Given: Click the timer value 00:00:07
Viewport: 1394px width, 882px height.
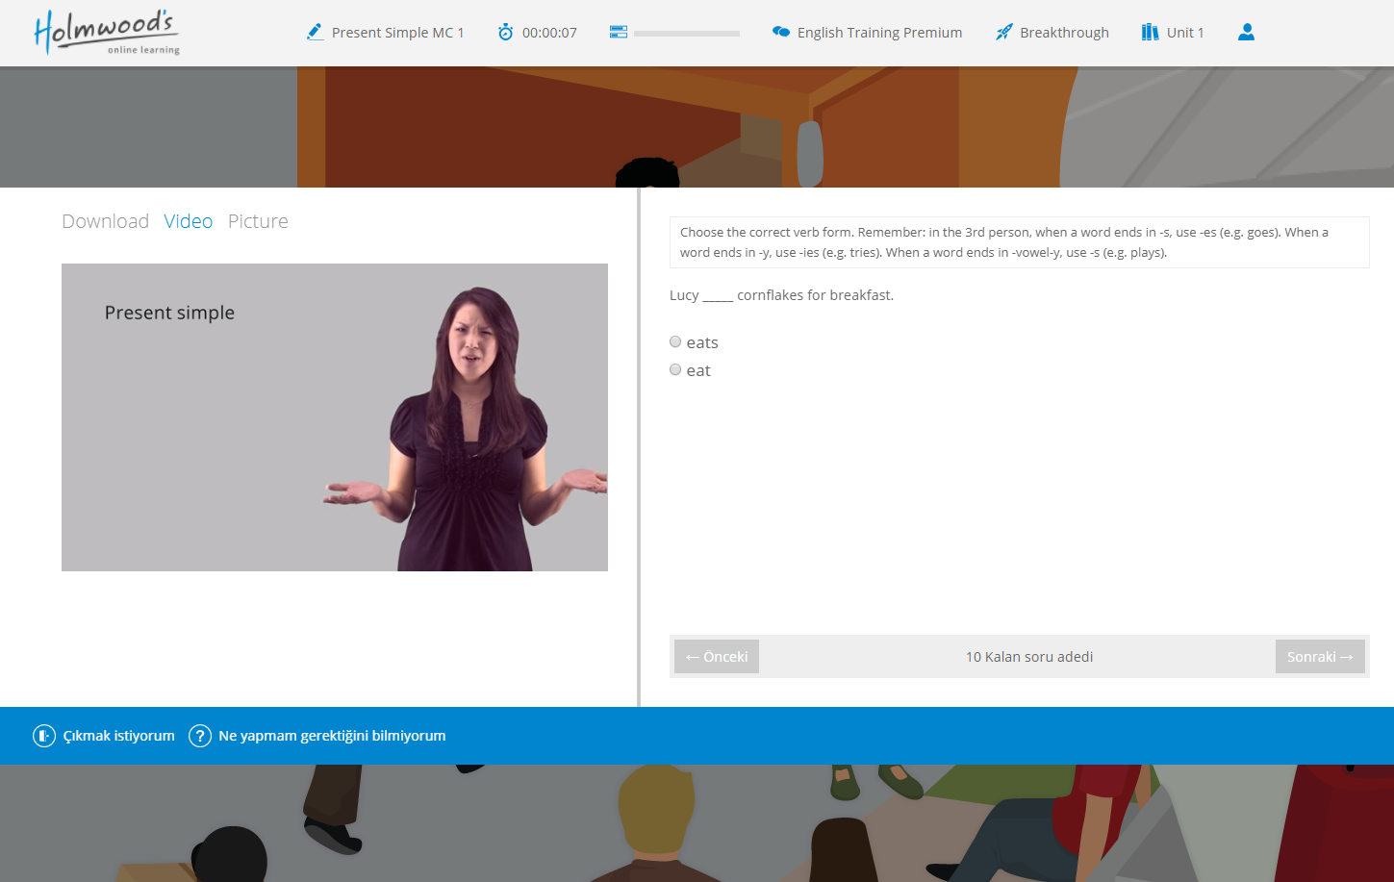Looking at the screenshot, I should 549,33.
